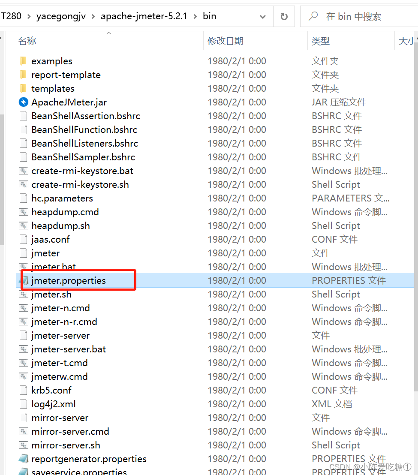
Task: Click the jmeter-n.cmd script icon
Action: [23, 308]
